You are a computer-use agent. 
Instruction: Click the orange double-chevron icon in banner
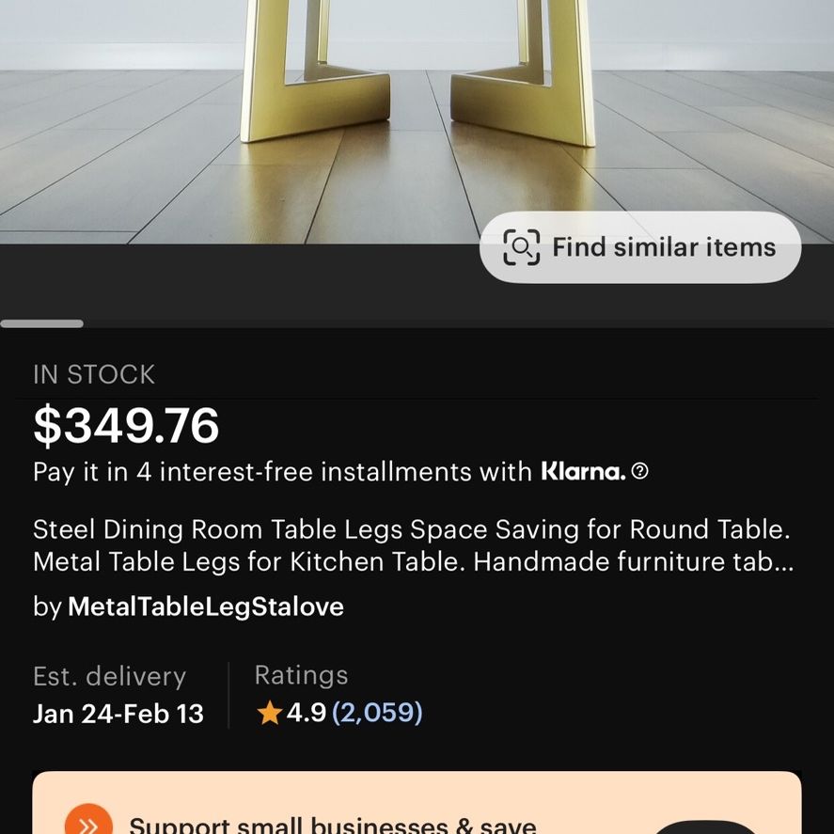[x=88, y=822]
